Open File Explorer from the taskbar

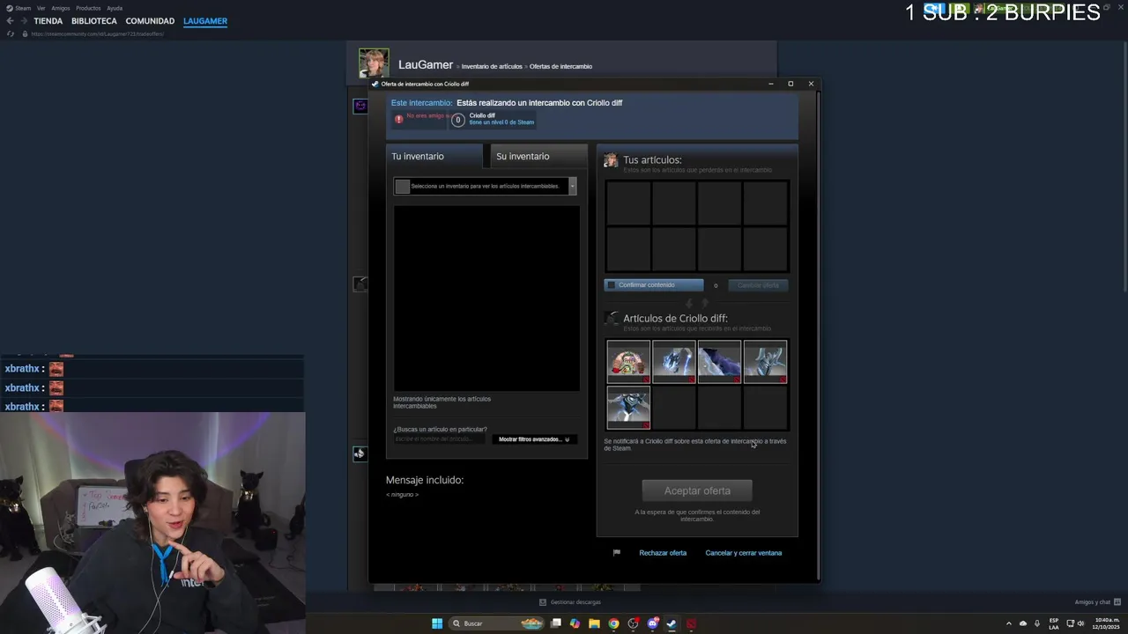(x=594, y=623)
